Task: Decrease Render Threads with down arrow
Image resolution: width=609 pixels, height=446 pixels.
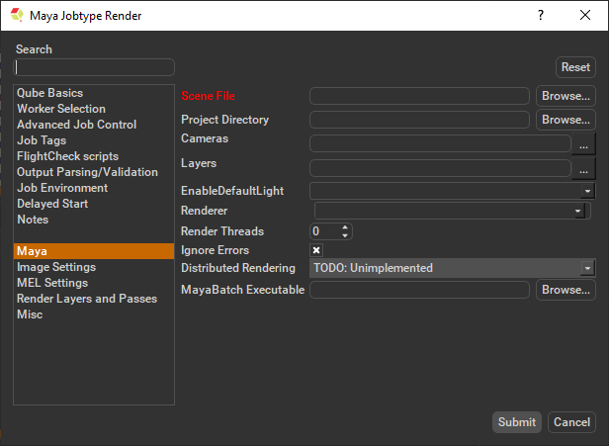Action: (345, 235)
